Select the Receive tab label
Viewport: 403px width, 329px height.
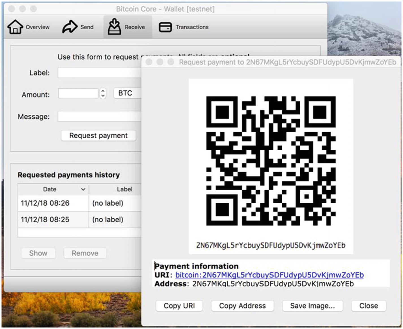tap(135, 27)
